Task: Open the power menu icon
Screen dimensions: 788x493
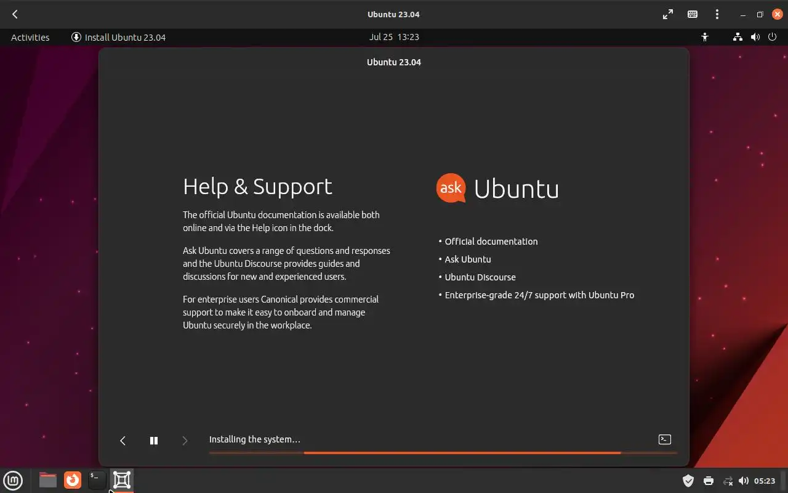Action: (x=773, y=37)
